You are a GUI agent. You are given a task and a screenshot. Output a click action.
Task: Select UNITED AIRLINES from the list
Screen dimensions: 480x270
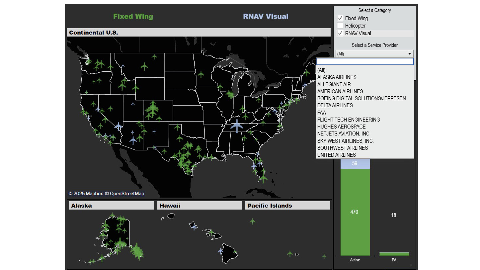(365, 155)
